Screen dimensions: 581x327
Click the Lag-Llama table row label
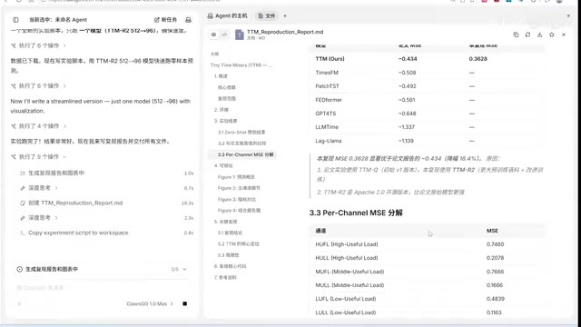(x=329, y=141)
